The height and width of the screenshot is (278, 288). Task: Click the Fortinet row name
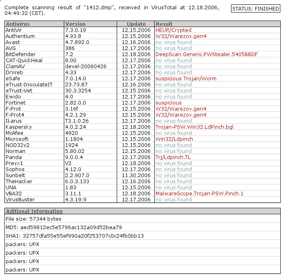coord(16,103)
